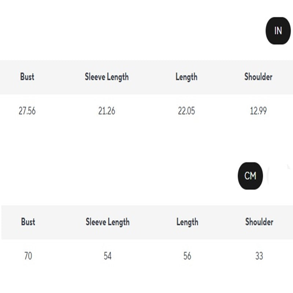Screen dimensions: 293x293
Task: Select the 27.56 bust value
Action: pos(27,111)
